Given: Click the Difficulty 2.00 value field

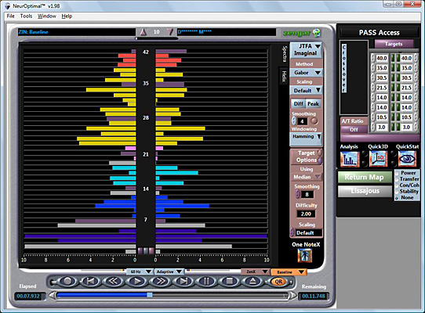Looking at the screenshot, I should tap(306, 214).
